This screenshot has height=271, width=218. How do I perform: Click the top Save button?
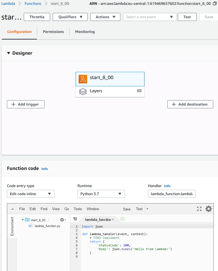pyautogui.click(x=209, y=17)
